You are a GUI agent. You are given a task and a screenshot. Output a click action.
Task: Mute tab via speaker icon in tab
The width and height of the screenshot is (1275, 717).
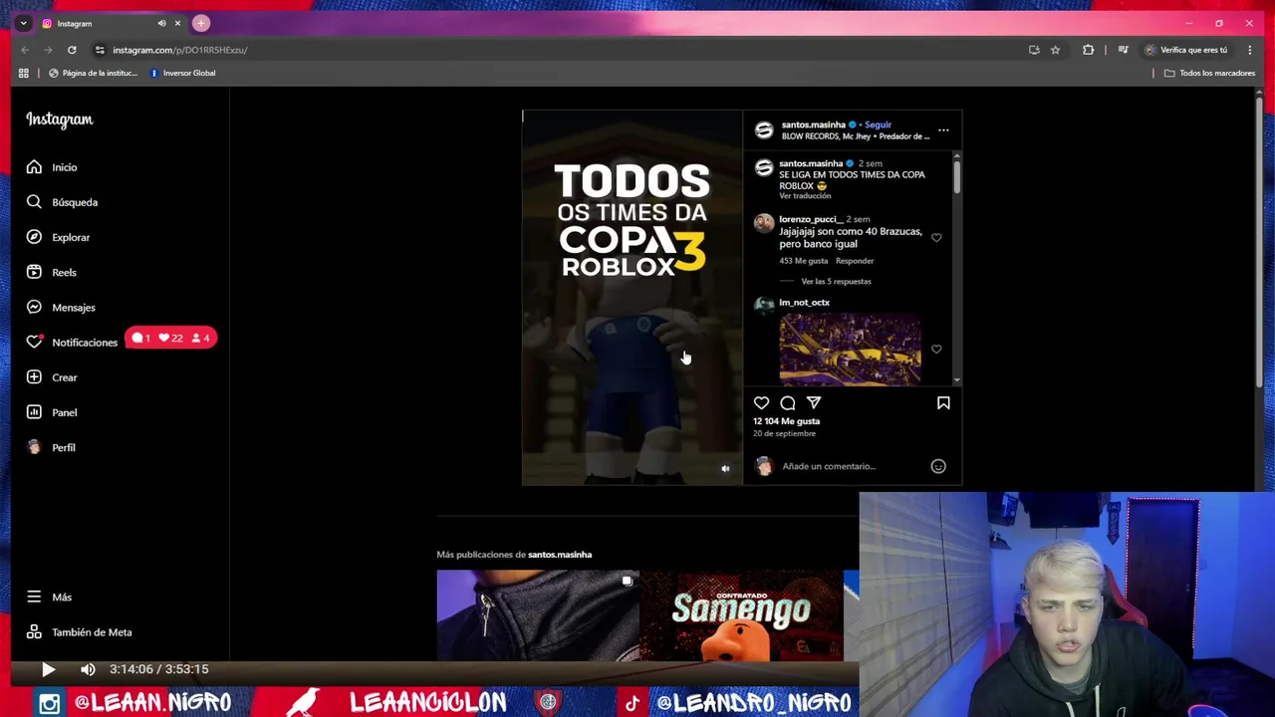tap(161, 23)
